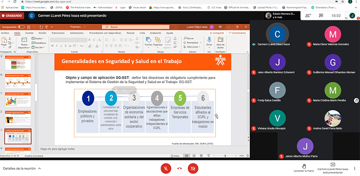Viewport: 360px width, 176px height.
Task: Toggle bold N formatting
Action: click(52, 46)
